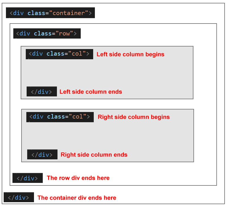Click the left column's div class="col" tag
The height and width of the screenshot is (207, 226).
(59, 54)
